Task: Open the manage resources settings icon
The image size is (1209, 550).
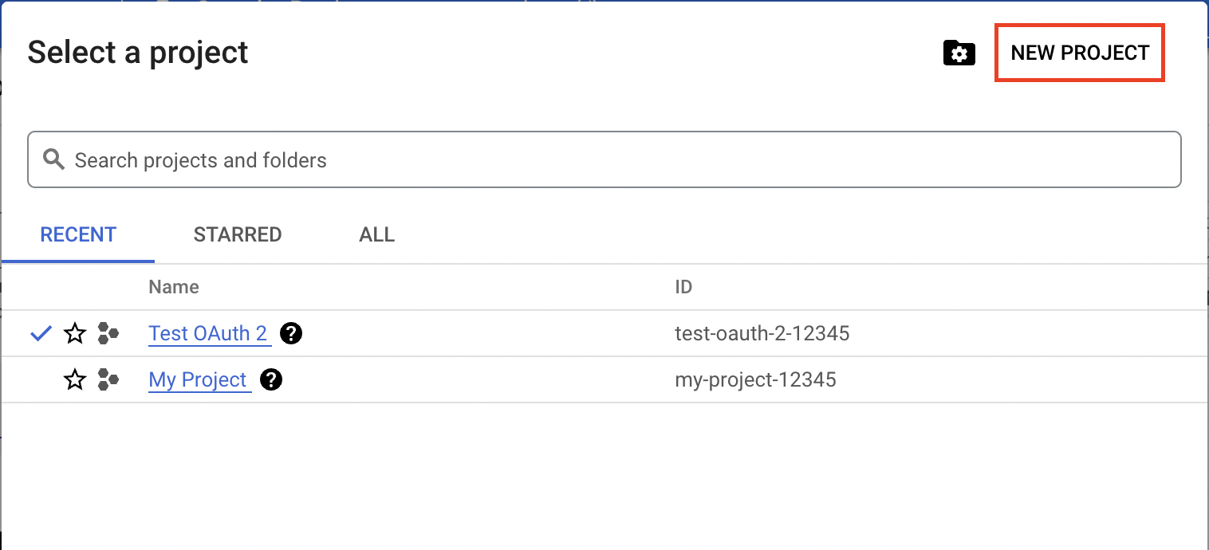Action: [959, 53]
